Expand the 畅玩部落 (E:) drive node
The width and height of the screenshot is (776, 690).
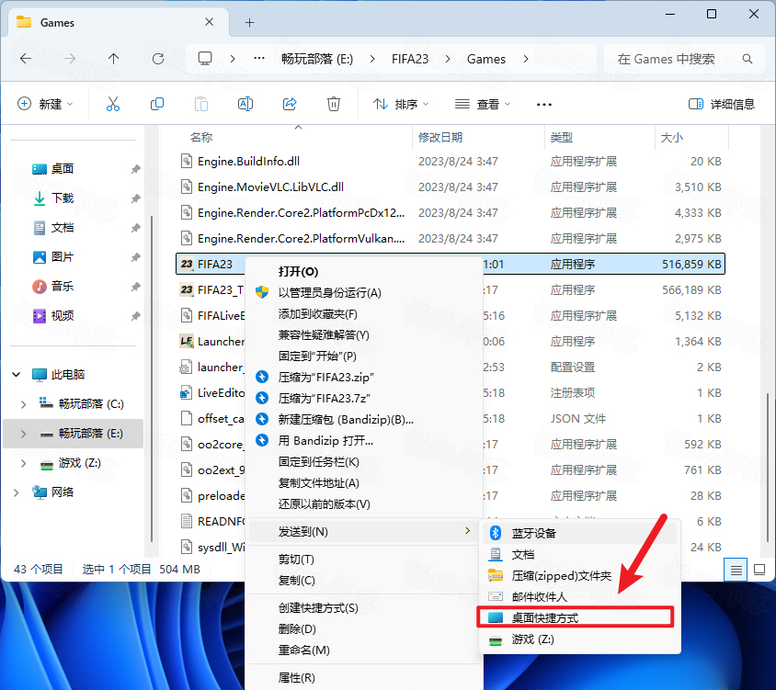pyautogui.click(x=23, y=434)
